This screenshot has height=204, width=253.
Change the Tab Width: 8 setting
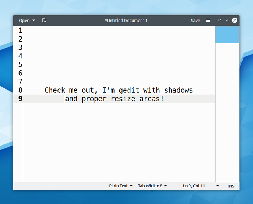tap(152, 186)
